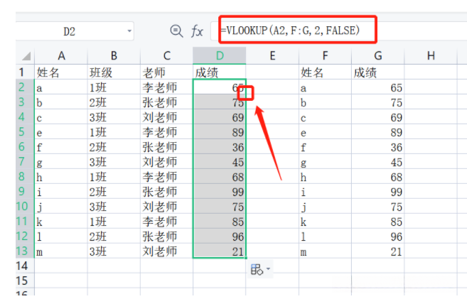Click cell D6 containing 36
The height and width of the screenshot is (299, 467).
click(220, 146)
